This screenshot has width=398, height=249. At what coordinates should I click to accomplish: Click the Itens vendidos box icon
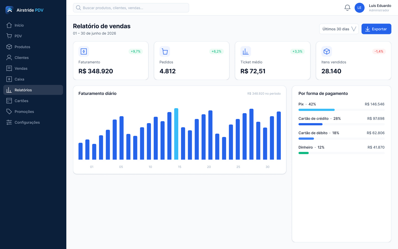click(327, 51)
